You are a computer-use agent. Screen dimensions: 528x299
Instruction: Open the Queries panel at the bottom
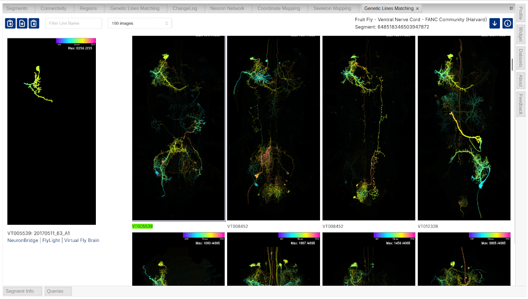58,291
